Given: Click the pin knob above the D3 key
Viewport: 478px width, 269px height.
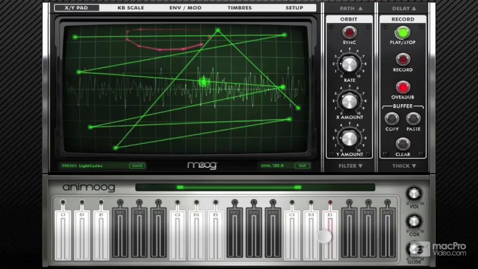Looking at the screenshot, I should pos(311,202).
